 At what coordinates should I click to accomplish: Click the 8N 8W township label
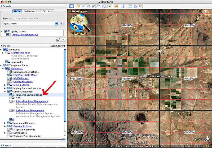point(189,25)
